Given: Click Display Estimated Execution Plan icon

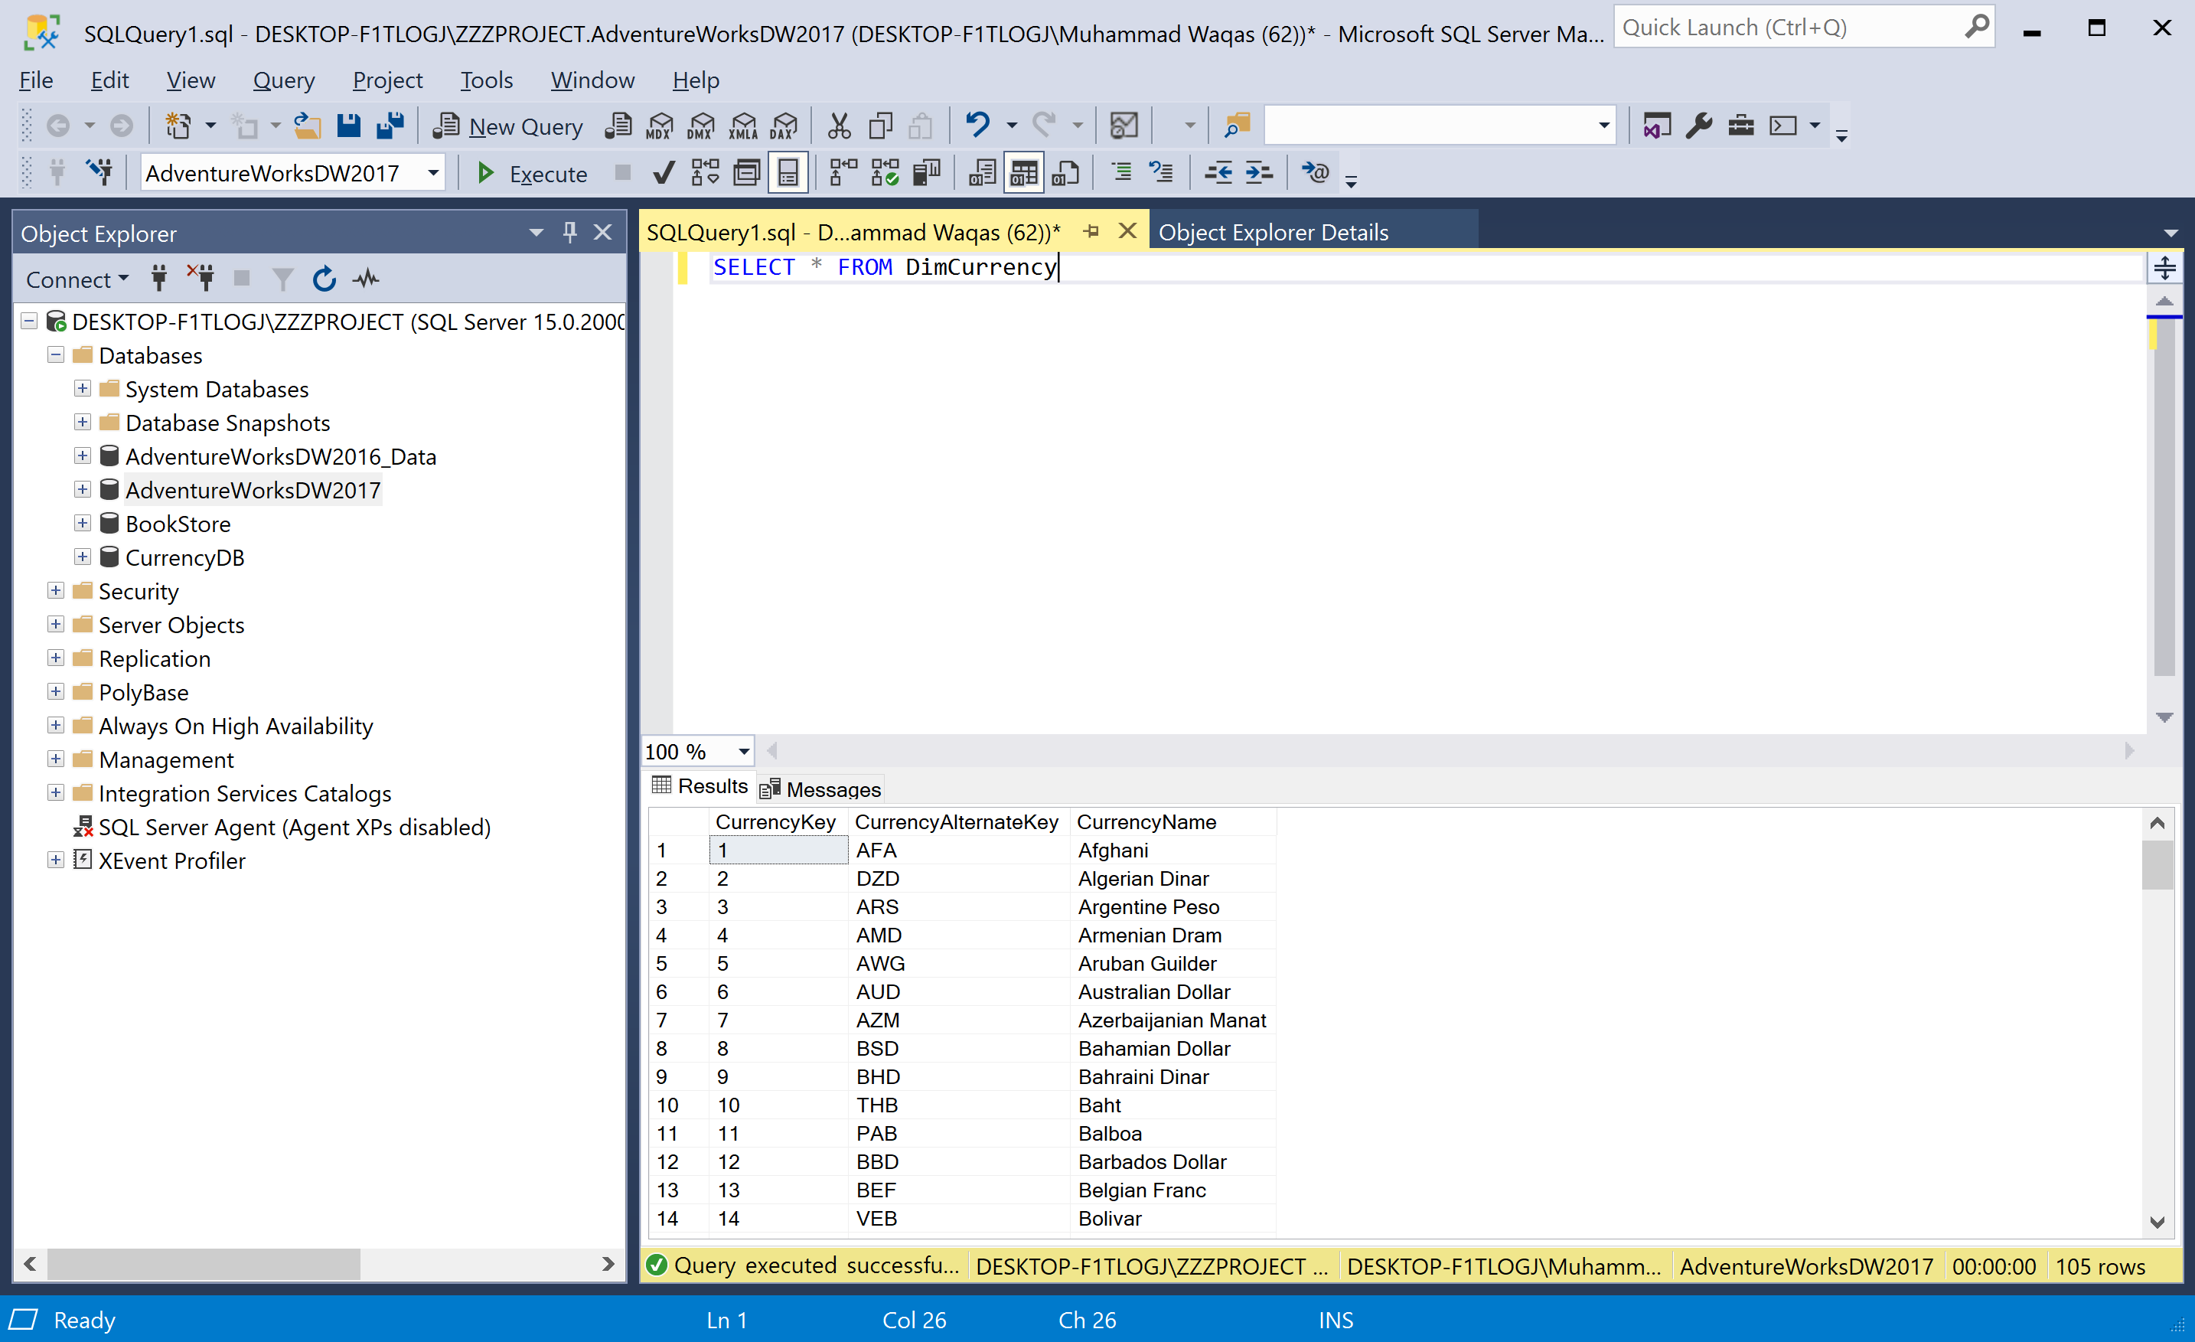Looking at the screenshot, I should click(x=705, y=173).
